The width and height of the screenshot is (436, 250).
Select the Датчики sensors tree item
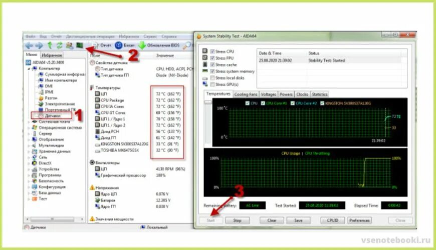pyautogui.click(x=50, y=115)
